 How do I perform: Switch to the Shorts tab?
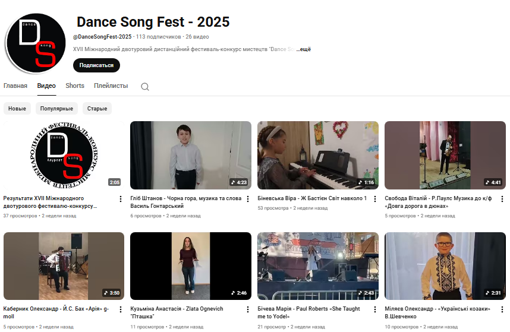[75, 86]
